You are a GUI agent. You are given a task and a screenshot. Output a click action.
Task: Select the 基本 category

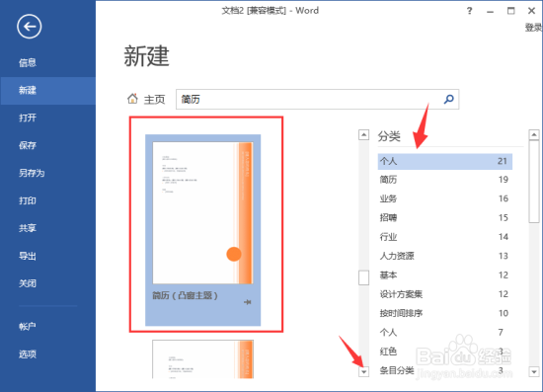tap(445, 275)
